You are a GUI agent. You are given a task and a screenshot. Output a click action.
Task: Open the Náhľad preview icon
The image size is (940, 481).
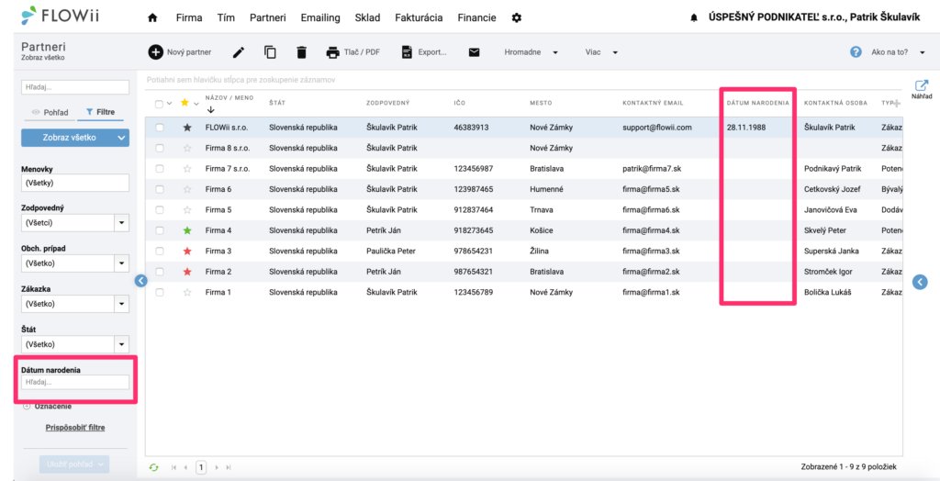pyautogui.click(x=922, y=85)
